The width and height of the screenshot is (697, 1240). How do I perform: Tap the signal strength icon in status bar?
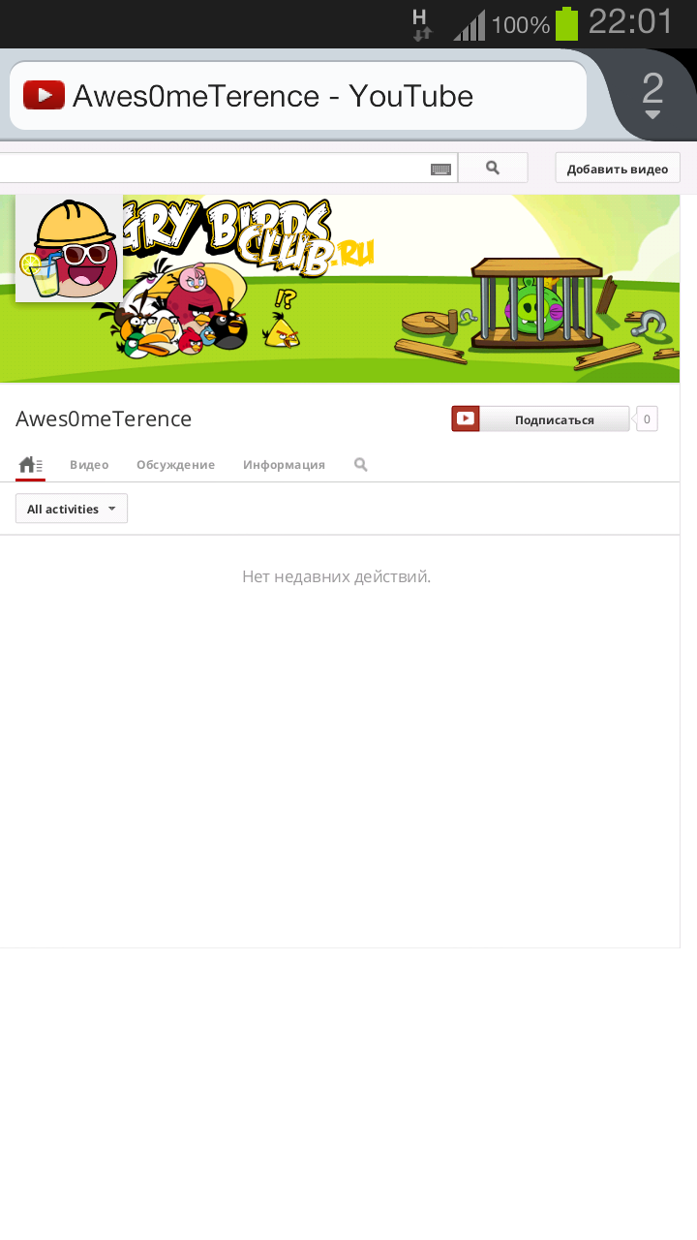coord(470,25)
